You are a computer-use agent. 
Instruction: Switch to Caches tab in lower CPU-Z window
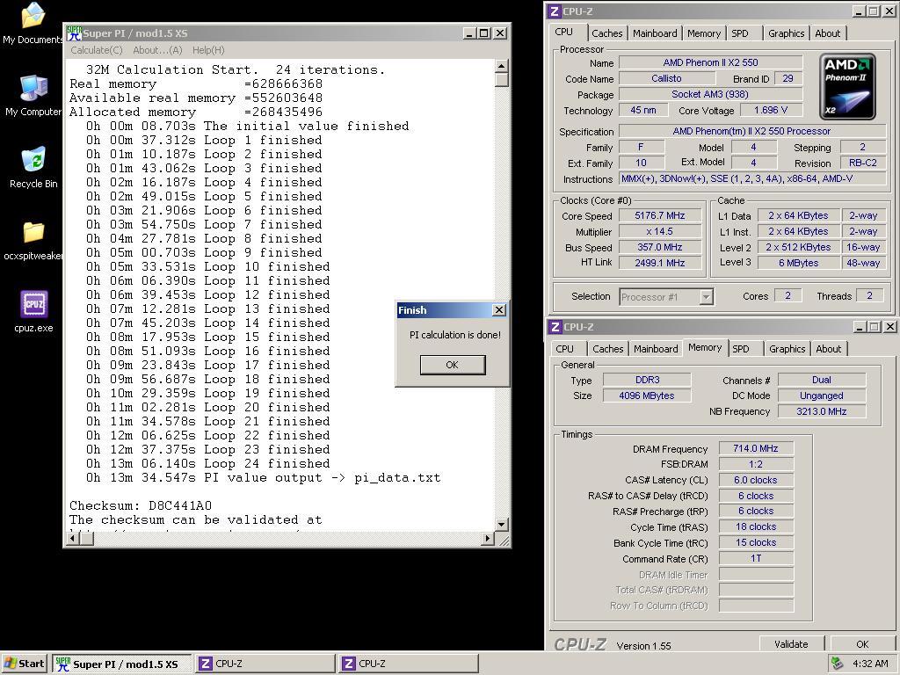point(608,349)
